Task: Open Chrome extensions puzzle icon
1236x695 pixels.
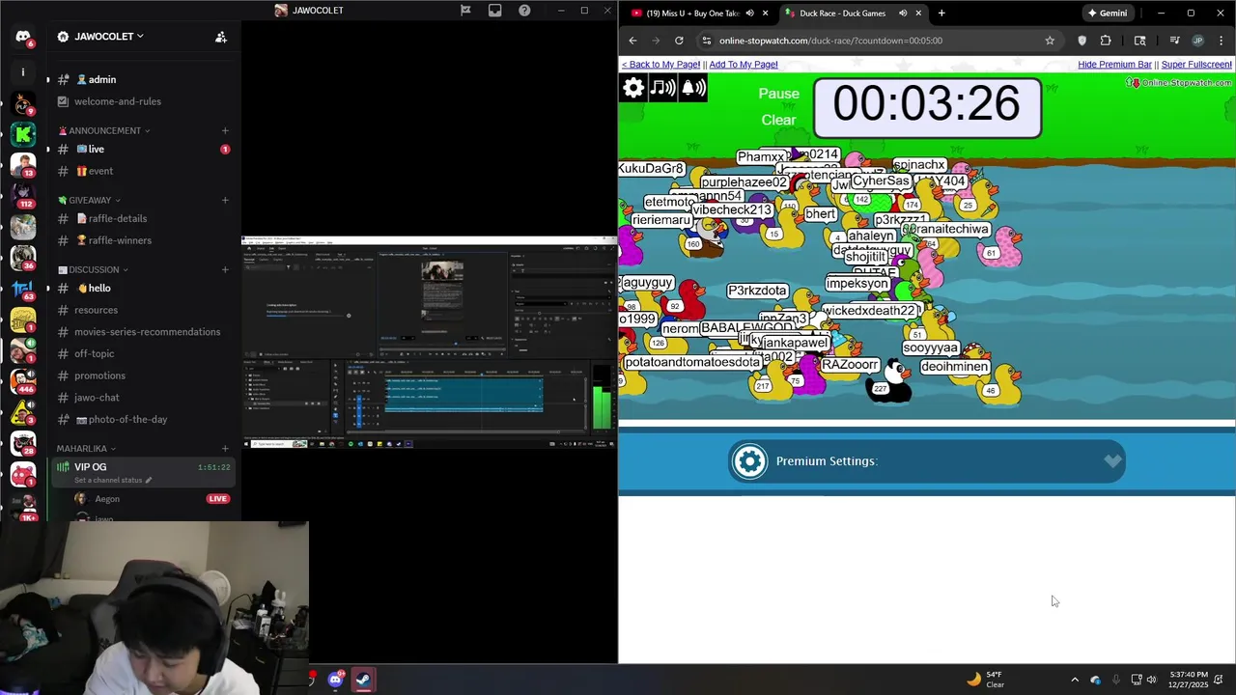Action: [1106, 41]
